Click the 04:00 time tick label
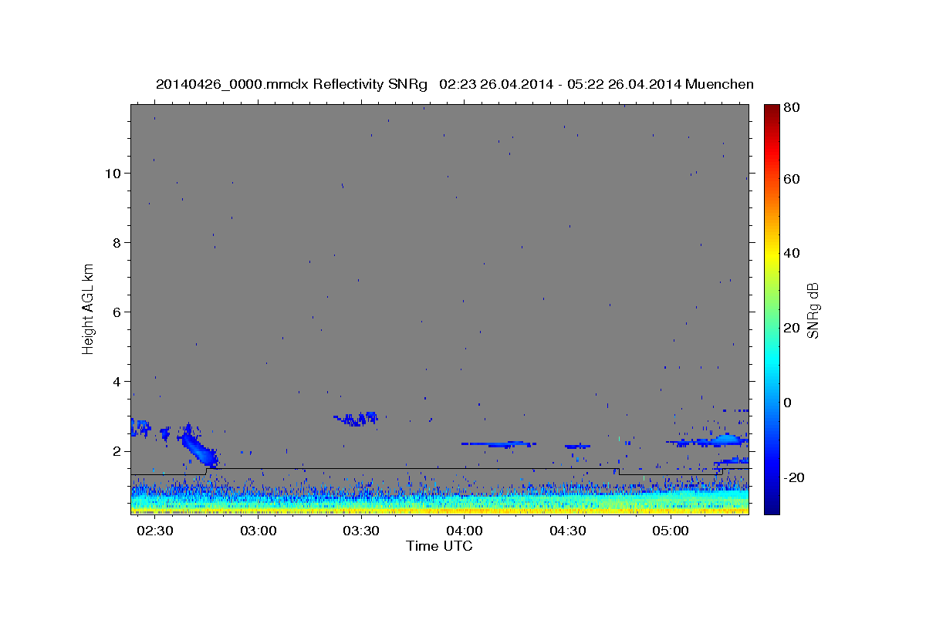Viewport: 926px width, 617px height. [465, 531]
